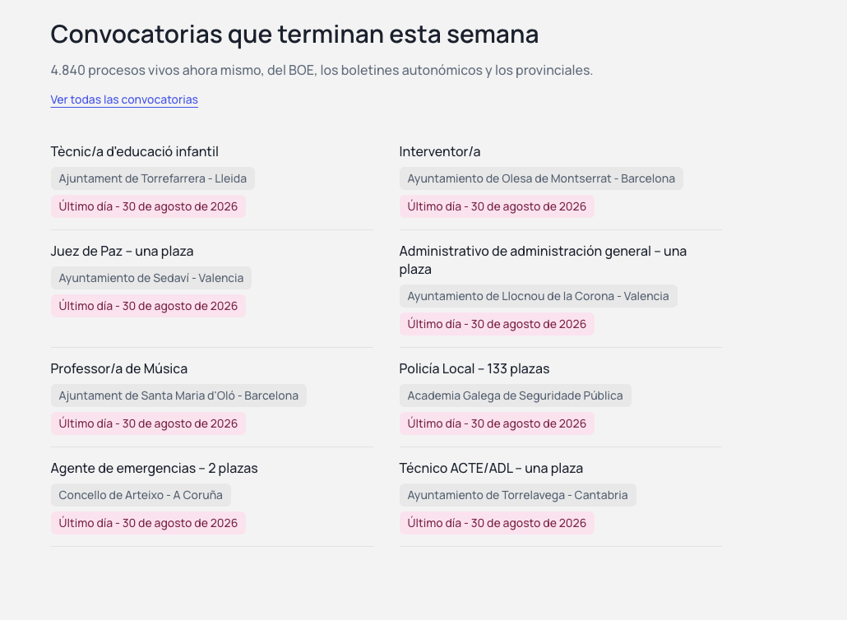Click the deadline badge under Policía Local
The width and height of the screenshot is (847, 620).
(497, 424)
